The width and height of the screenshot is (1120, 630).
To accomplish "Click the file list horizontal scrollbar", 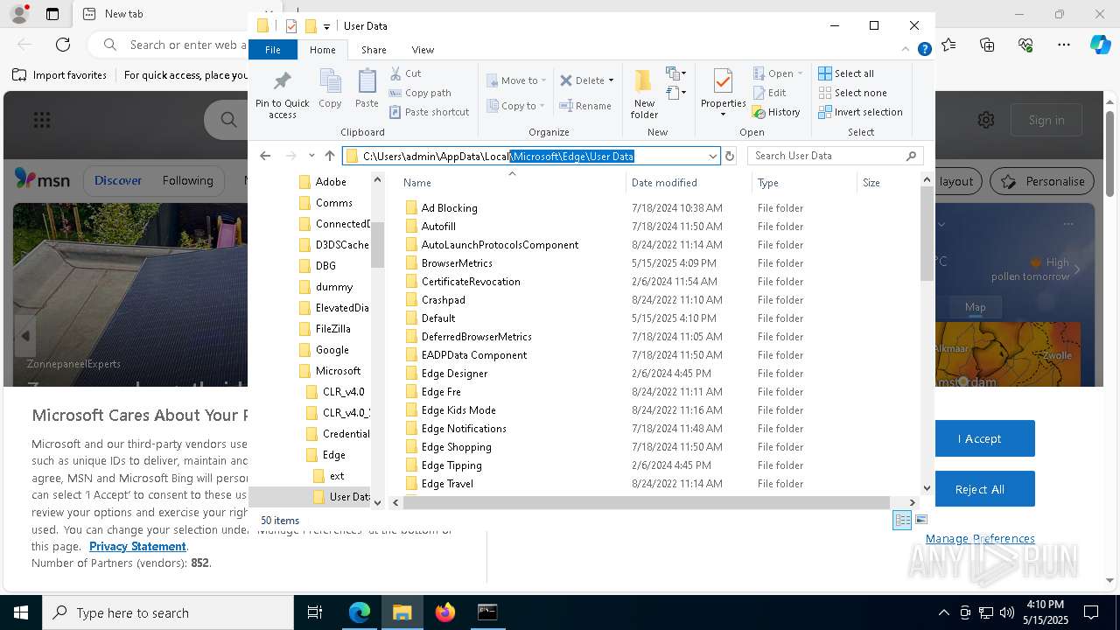I will tap(648, 502).
